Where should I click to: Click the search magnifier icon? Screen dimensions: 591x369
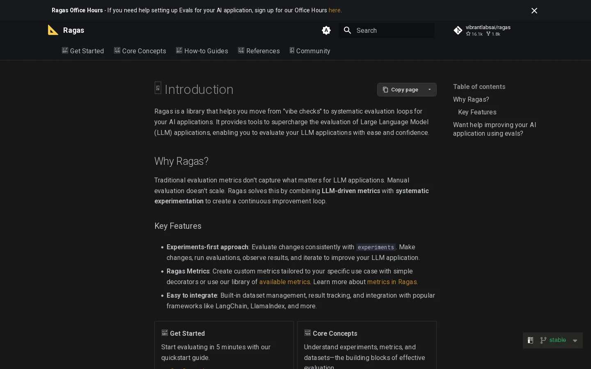point(348,30)
